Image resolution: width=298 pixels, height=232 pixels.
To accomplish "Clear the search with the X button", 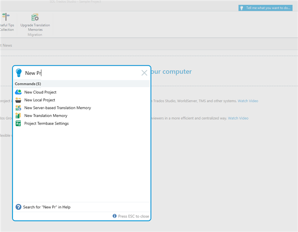I will click(x=144, y=73).
